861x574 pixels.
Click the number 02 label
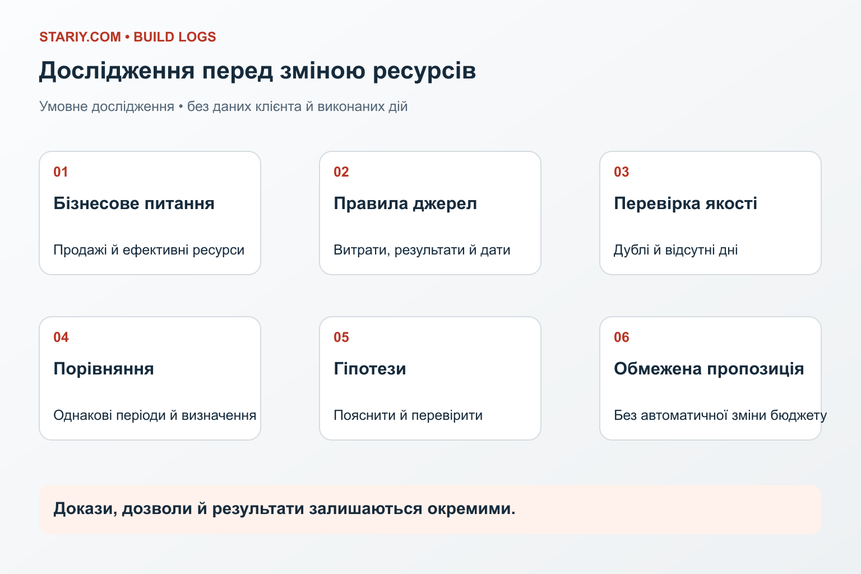coord(341,172)
